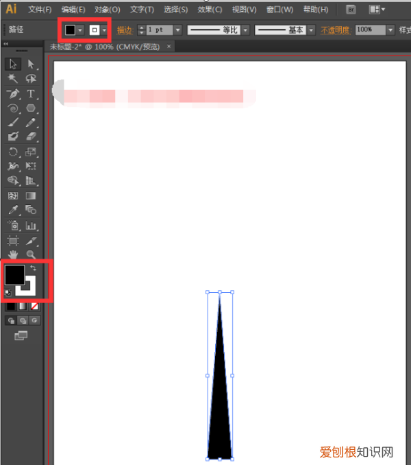Image resolution: width=411 pixels, height=465 pixels.
Task: Pick the Magic Wand tool
Action: pos(12,79)
